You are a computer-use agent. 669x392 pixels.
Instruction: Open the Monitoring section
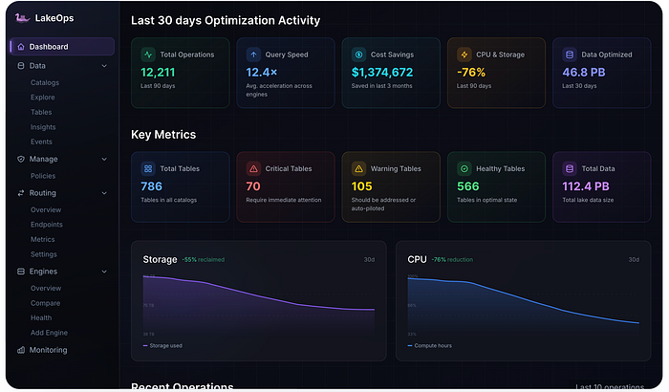pos(48,350)
